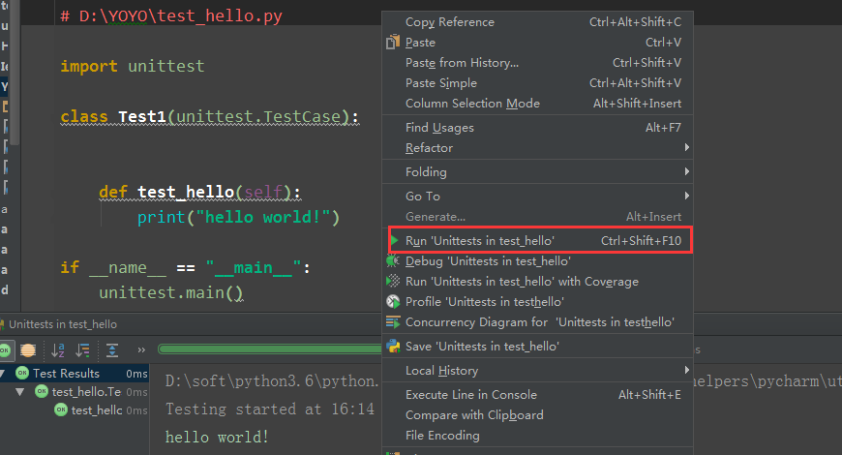Screen dimensions: 842x455
Task: Click the Debug bug icon
Action: (393, 261)
